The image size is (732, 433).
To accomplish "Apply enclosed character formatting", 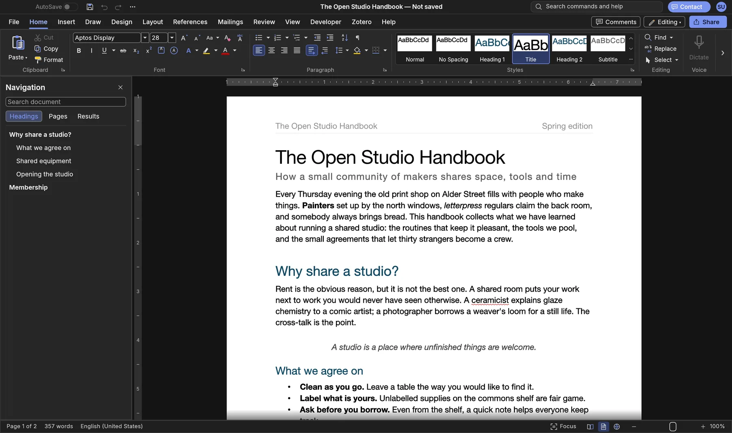I will point(174,50).
